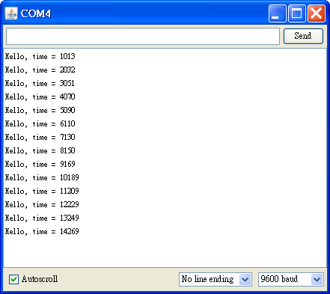Viewport: 330px width, 294px height.
Task: Select line 'Hello, time = 7130'
Action: click(40, 137)
